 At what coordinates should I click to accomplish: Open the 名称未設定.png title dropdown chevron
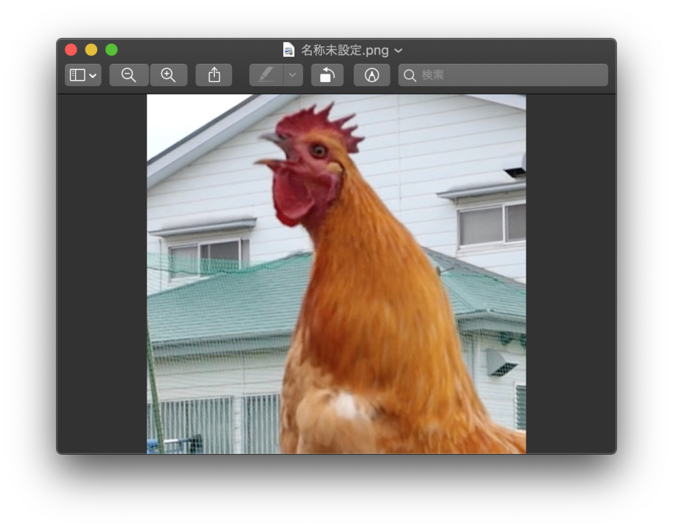pos(399,51)
